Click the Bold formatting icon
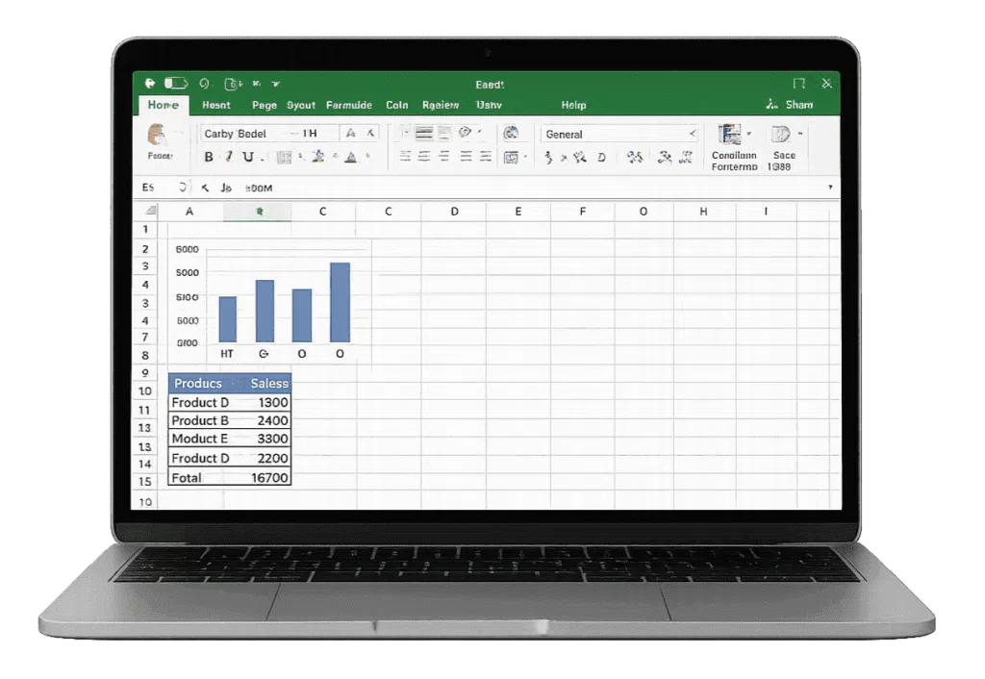Viewport: 985px width, 679px height. point(210,157)
